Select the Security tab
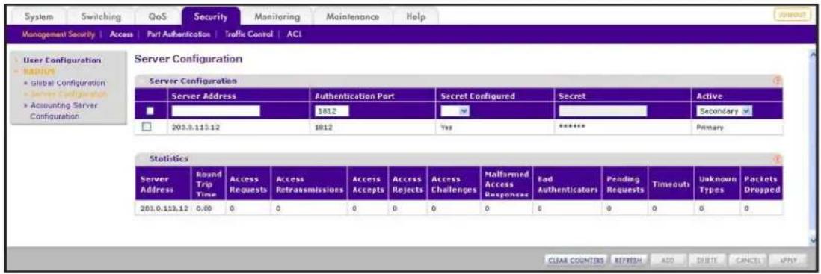This screenshot has height=274, width=821. pos(211,16)
